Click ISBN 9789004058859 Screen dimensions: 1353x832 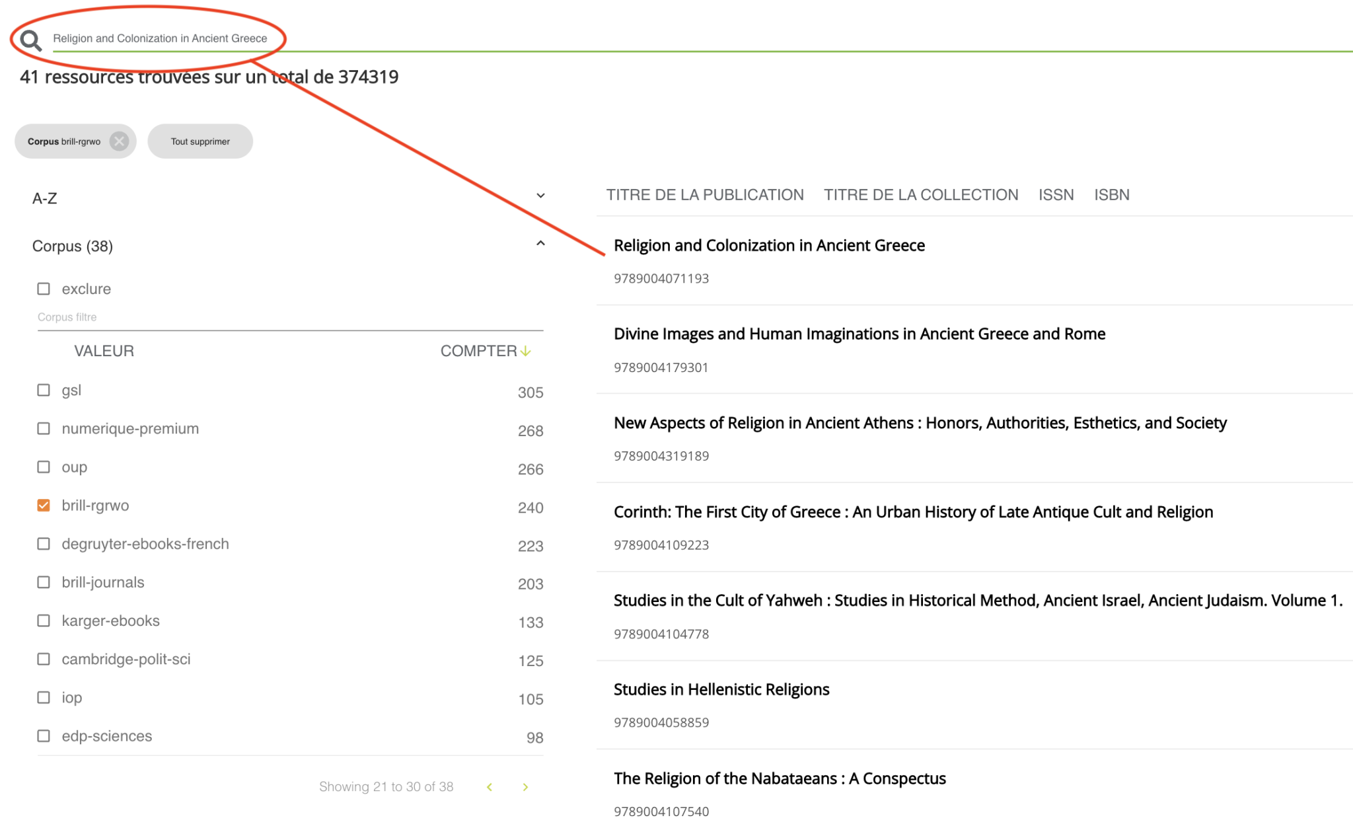pos(661,723)
